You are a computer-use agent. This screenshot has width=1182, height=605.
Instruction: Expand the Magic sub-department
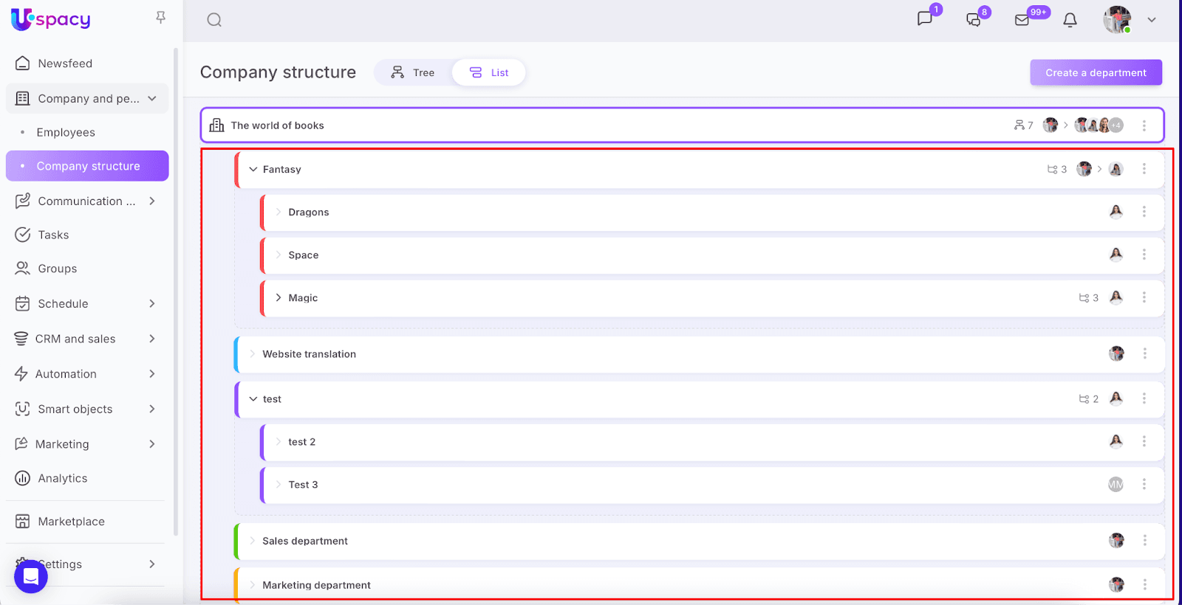pos(279,297)
